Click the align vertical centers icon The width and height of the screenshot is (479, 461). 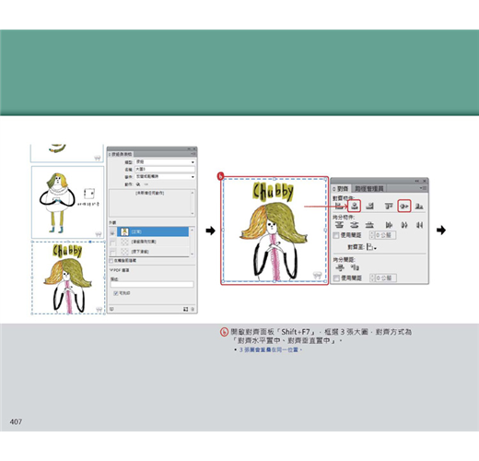tap(404, 206)
